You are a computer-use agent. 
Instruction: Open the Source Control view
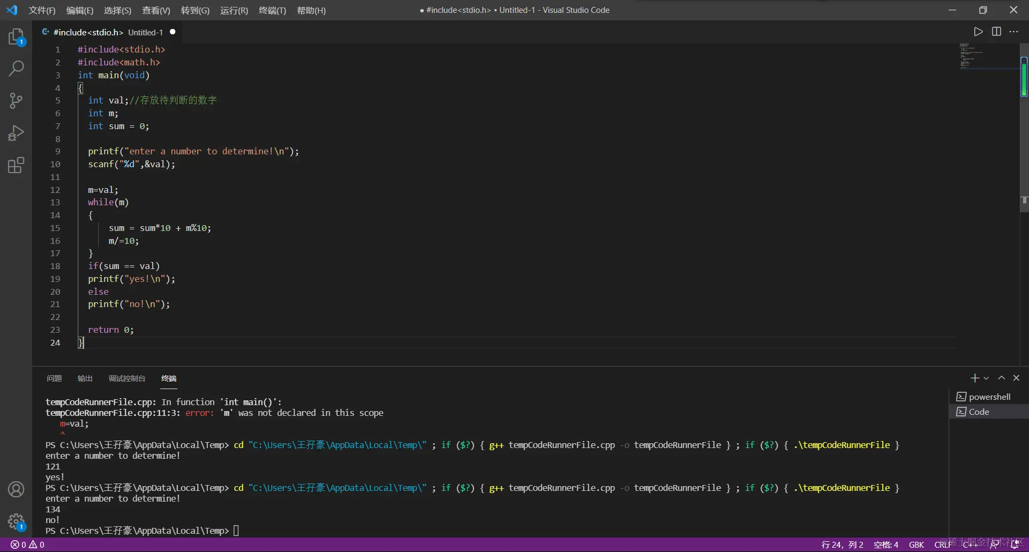point(16,100)
